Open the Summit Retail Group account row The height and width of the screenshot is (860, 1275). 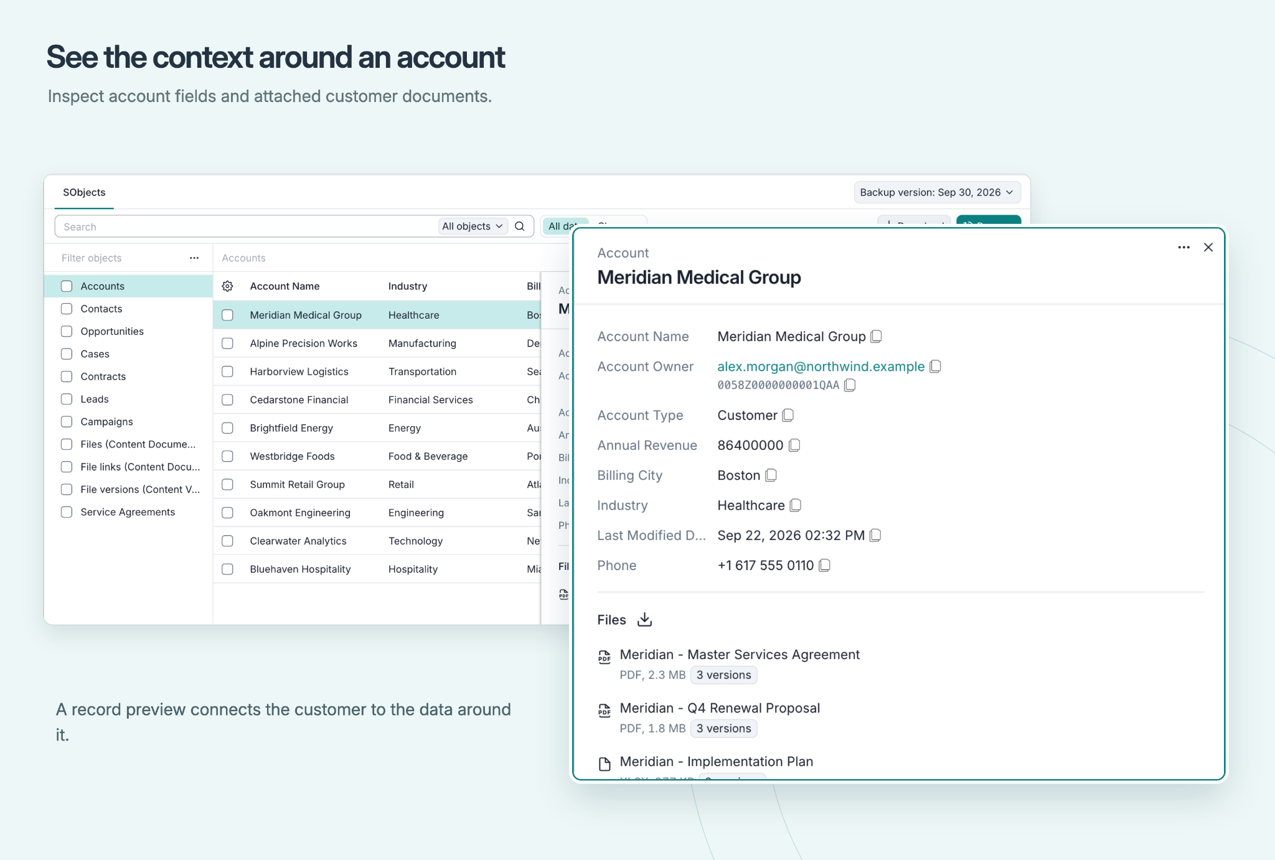377,484
